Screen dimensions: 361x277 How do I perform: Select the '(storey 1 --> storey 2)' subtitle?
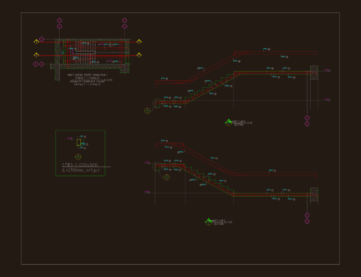[87, 85]
